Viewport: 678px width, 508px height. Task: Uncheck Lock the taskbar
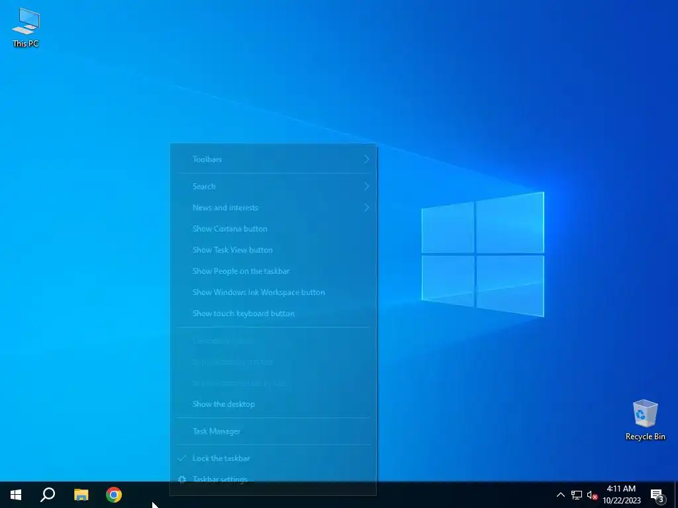pyautogui.click(x=273, y=458)
